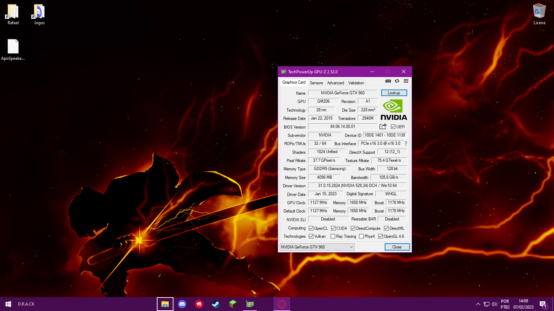Click the Driver Version field
Image resolution: width=554 pixels, height=311 pixels.
tap(357, 186)
